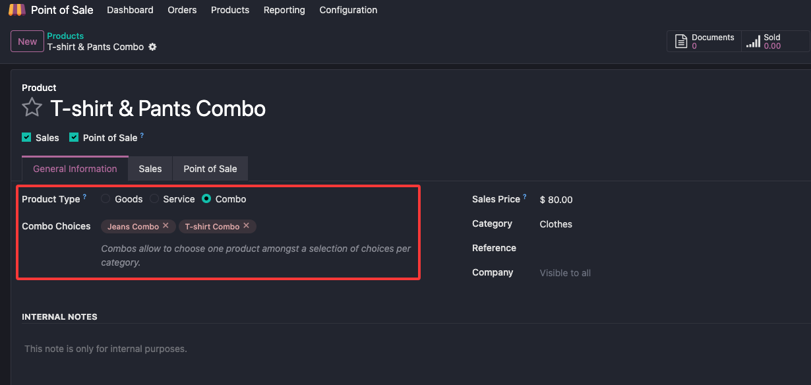
Task: Open the Reporting menu
Action: [x=284, y=10]
